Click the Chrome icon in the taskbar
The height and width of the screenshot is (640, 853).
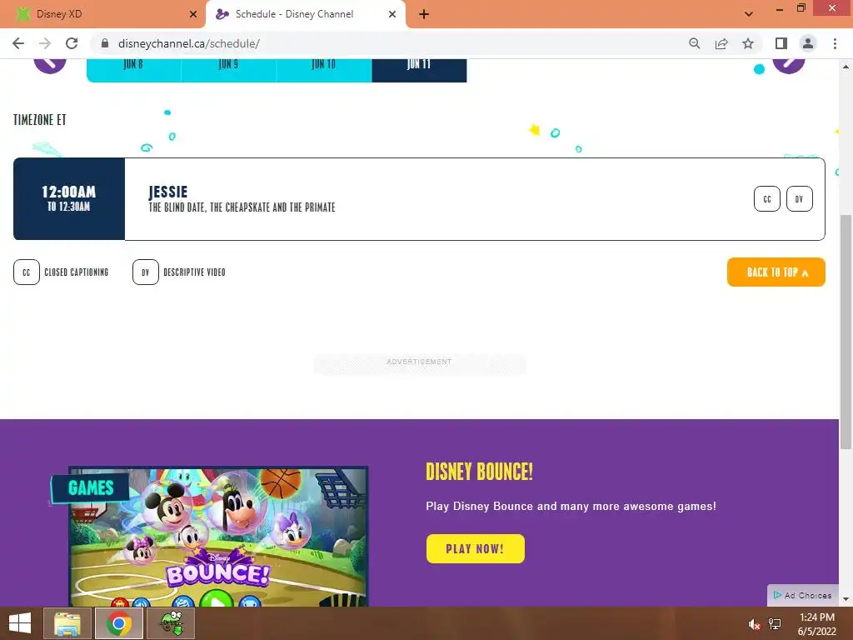click(x=119, y=623)
